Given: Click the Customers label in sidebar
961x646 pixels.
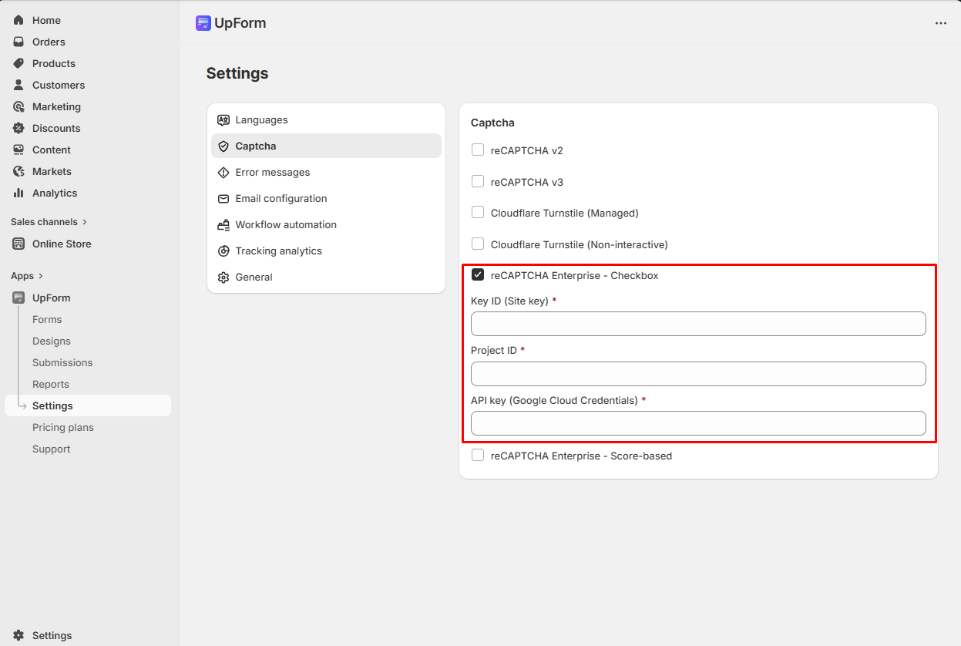Looking at the screenshot, I should (x=59, y=85).
